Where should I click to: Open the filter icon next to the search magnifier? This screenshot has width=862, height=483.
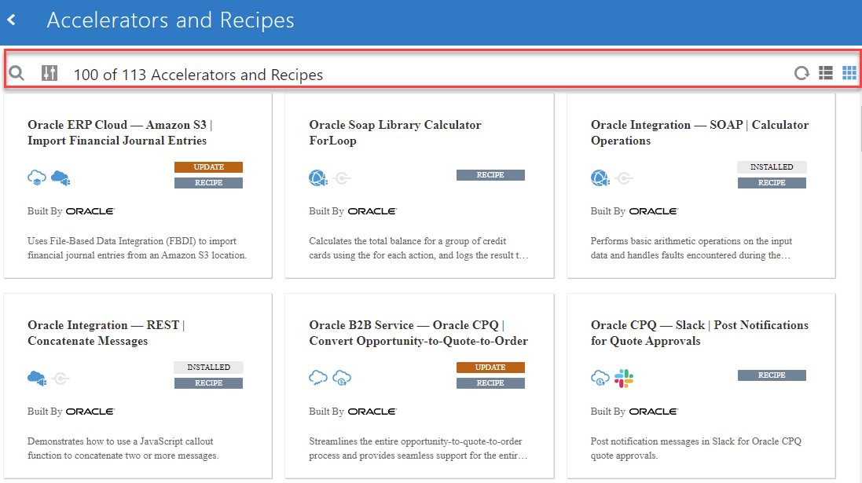tap(49, 72)
